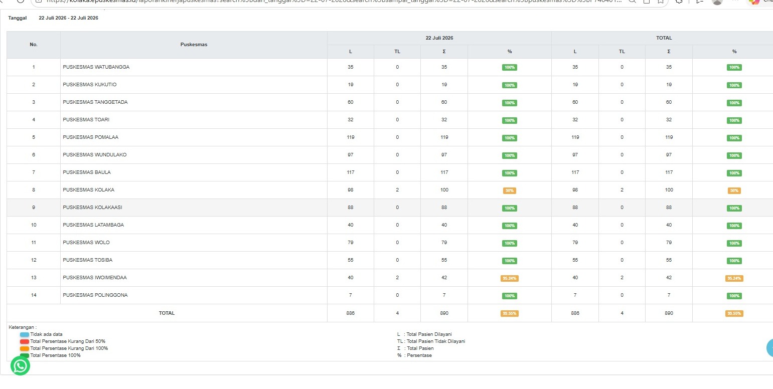Click legend text Total Pasien Tidak Dilayani
The width and height of the screenshot is (773, 389).
click(x=436, y=341)
